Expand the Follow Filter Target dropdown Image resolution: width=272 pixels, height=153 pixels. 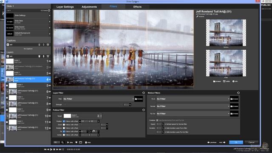(101, 116)
